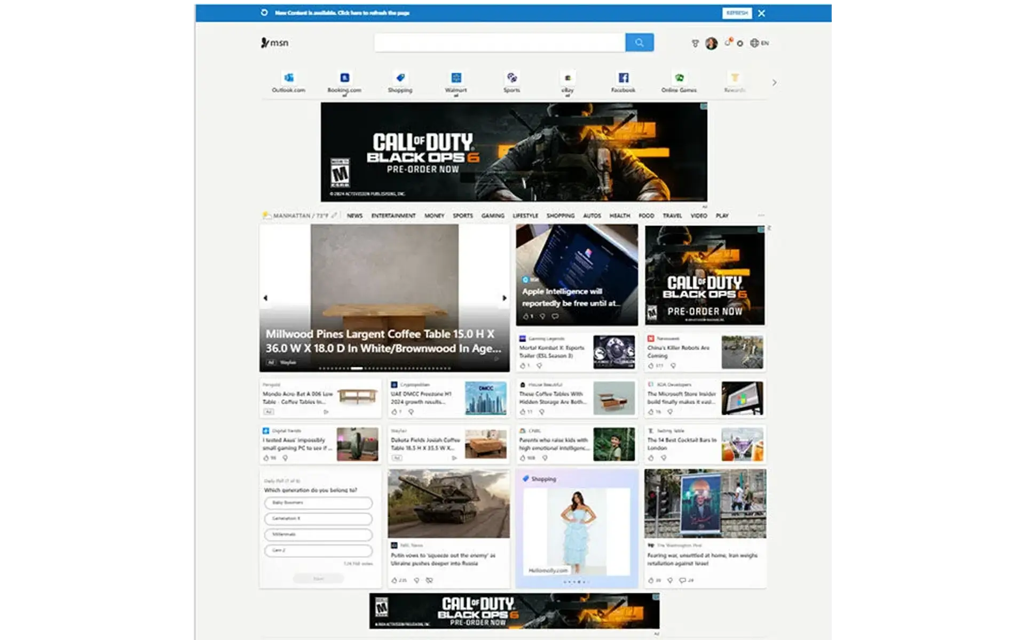Select the Gen Z poll option
The image size is (1025, 640).
point(318,550)
